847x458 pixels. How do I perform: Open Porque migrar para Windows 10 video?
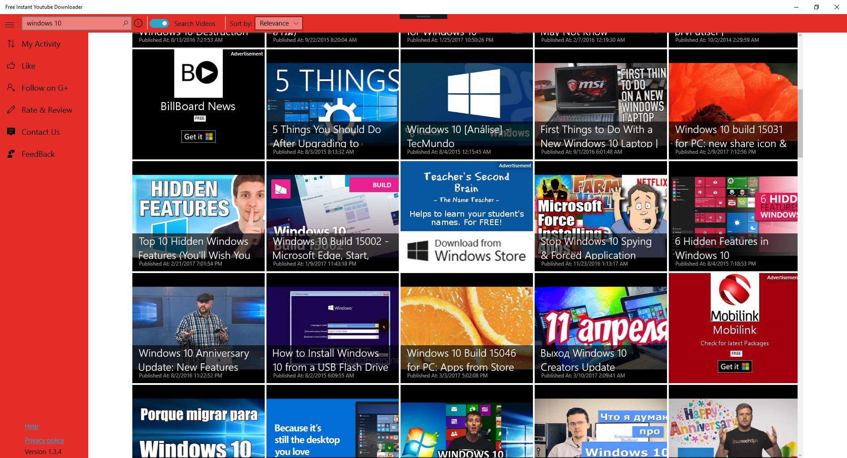click(199, 421)
